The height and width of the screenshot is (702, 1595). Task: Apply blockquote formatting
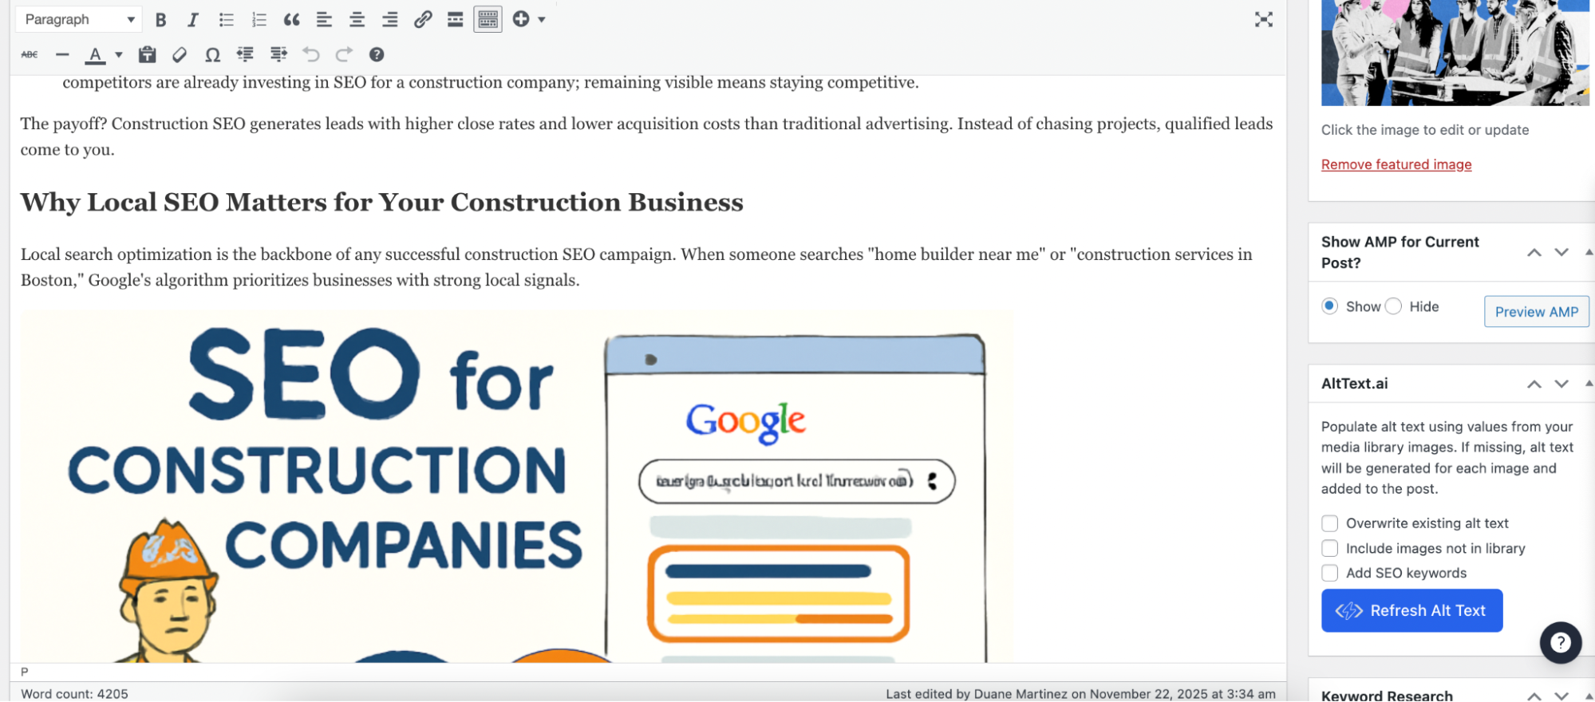(291, 19)
